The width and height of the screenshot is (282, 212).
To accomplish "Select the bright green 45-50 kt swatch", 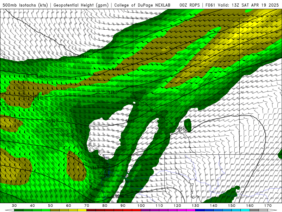I will pyautogui.click(x=46, y=210).
